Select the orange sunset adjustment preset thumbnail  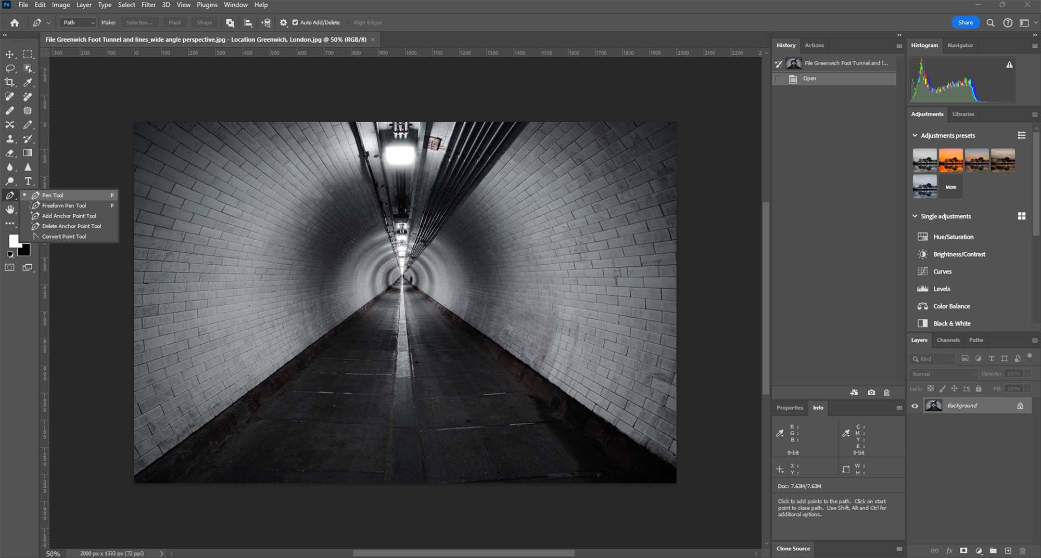pos(950,160)
